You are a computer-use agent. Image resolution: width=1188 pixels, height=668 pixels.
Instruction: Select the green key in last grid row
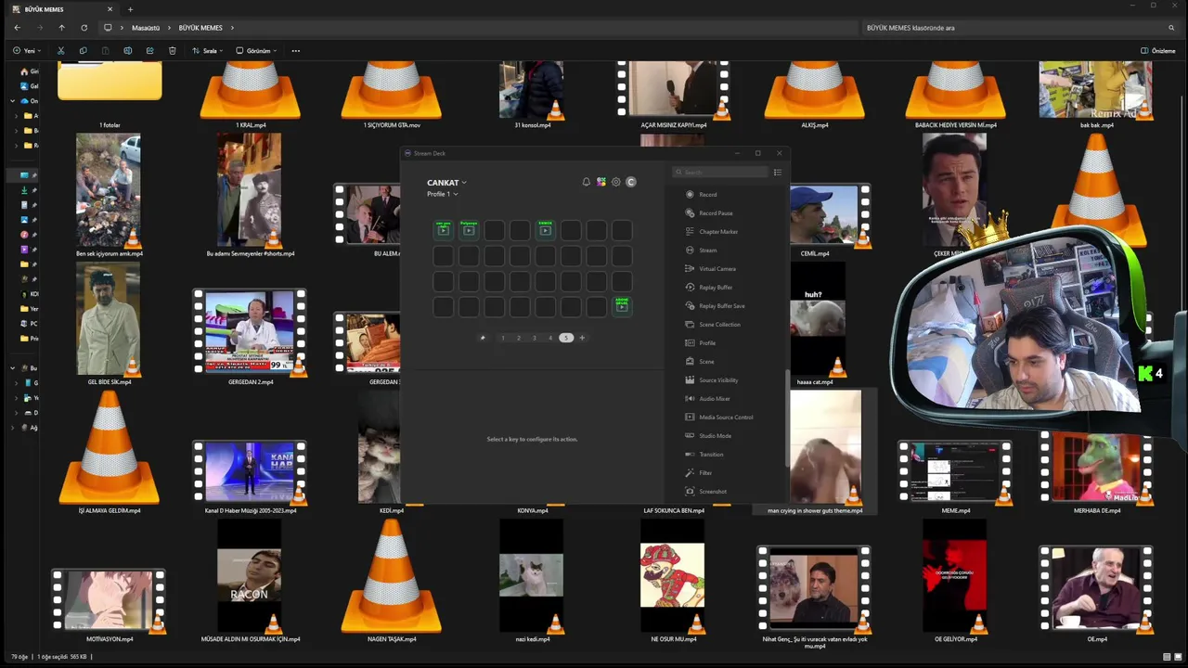pos(622,306)
